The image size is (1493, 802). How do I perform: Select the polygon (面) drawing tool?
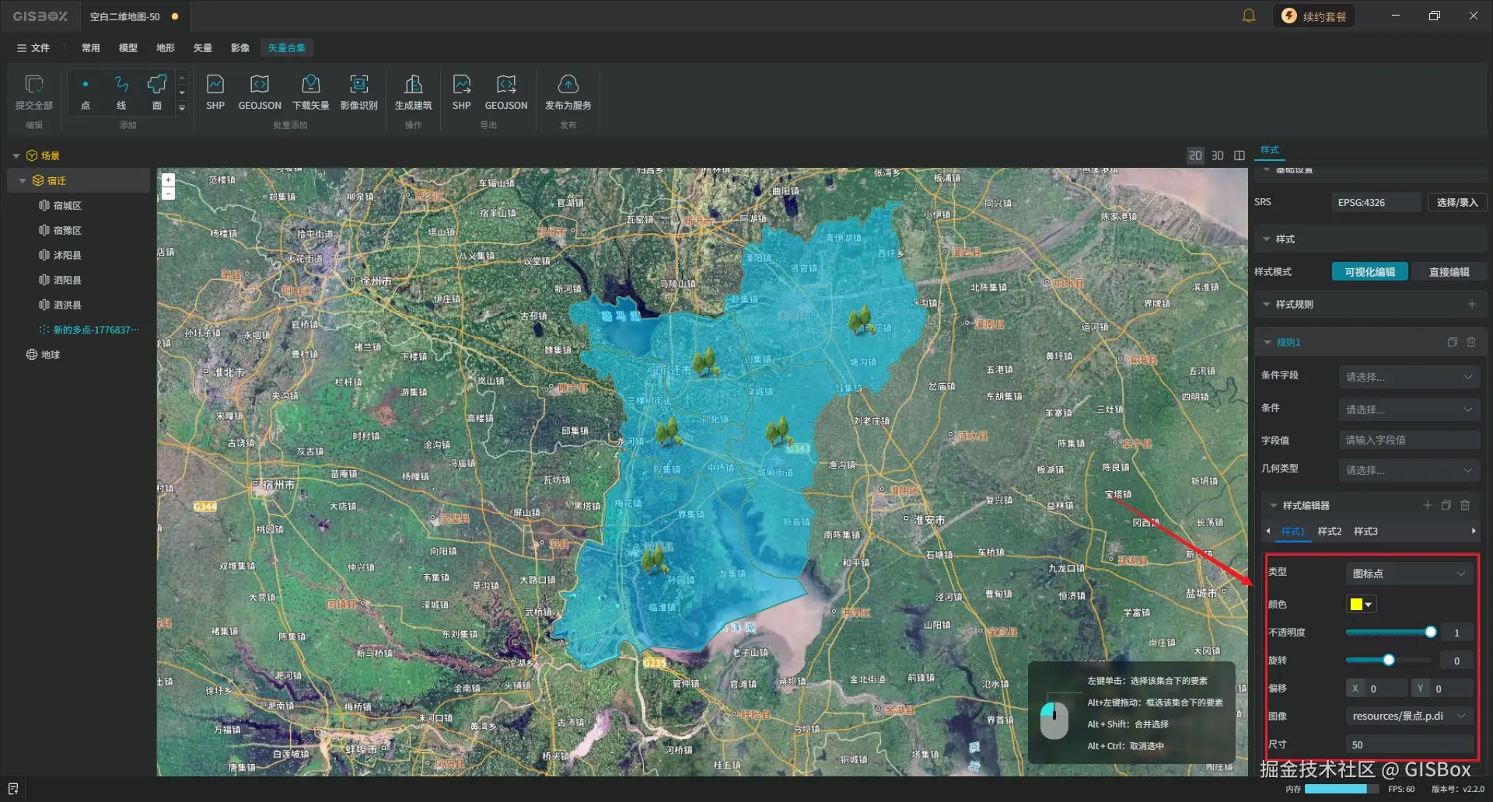point(157,92)
